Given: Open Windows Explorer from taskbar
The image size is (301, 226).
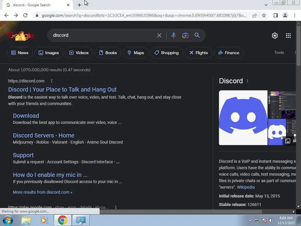Looking at the screenshot, I should point(26,220).
